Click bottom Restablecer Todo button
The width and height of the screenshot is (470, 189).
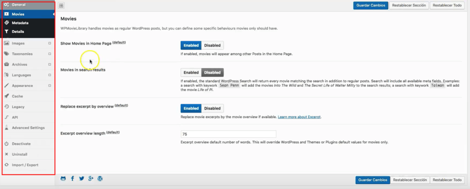447,180
